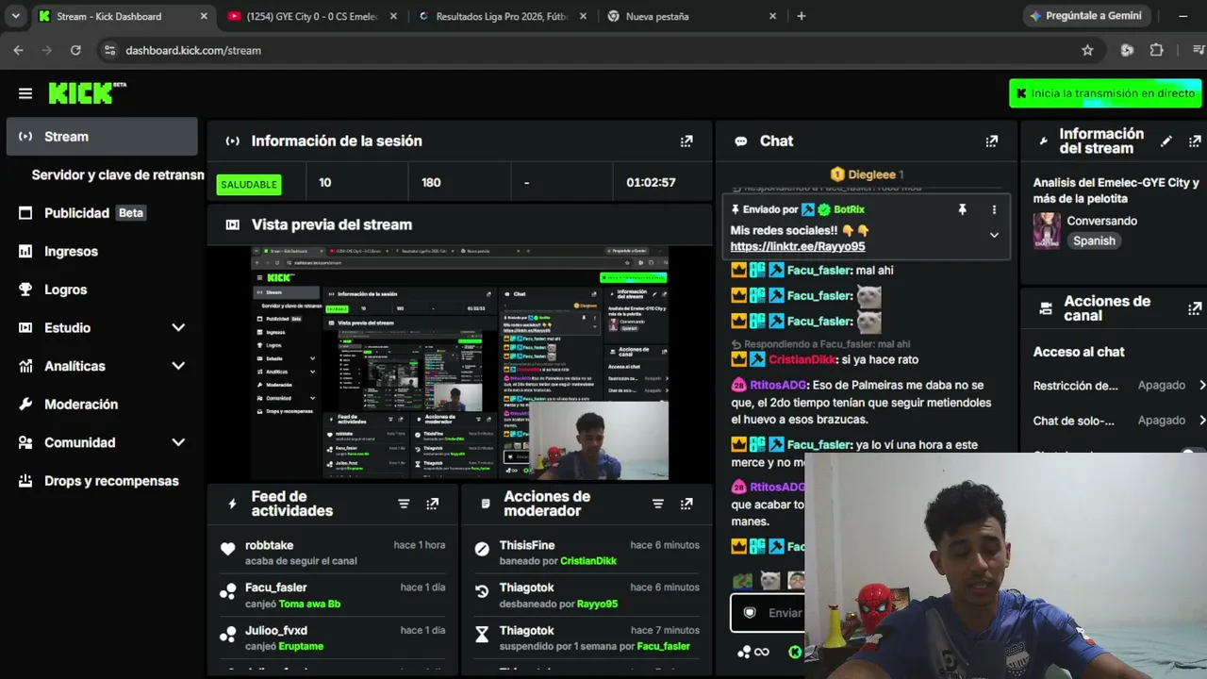Click the unban icon beside Thiagotok desbaneado
The height and width of the screenshot is (679, 1207).
[482, 591]
